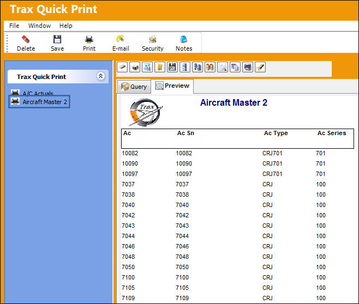This screenshot has height=304, width=359.
Task: Click the toolbar drag handle beside Delete
Action: (7, 43)
